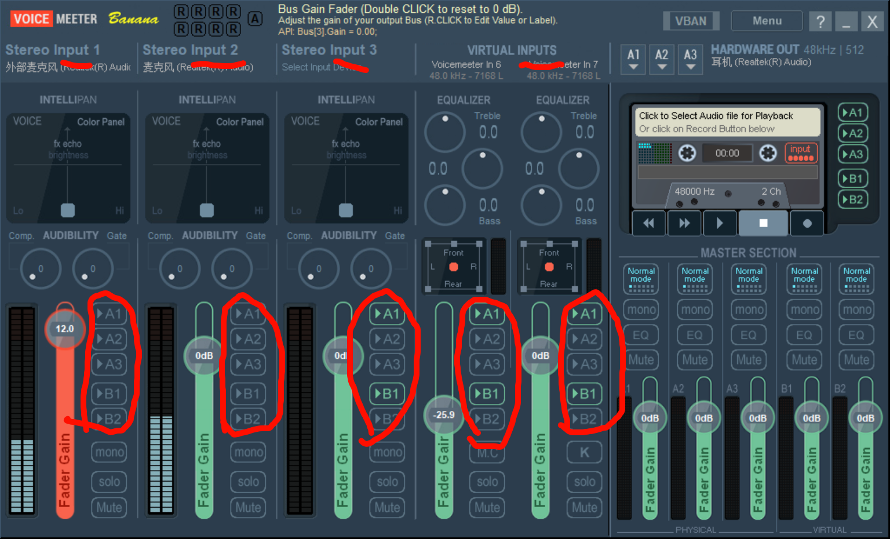Viewport: 890px width, 539px height.
Task: Start recording with the record button
Action: tap(807, 223)
